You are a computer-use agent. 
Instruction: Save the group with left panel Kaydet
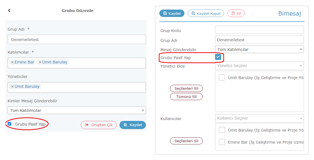[x=133, y=125]
